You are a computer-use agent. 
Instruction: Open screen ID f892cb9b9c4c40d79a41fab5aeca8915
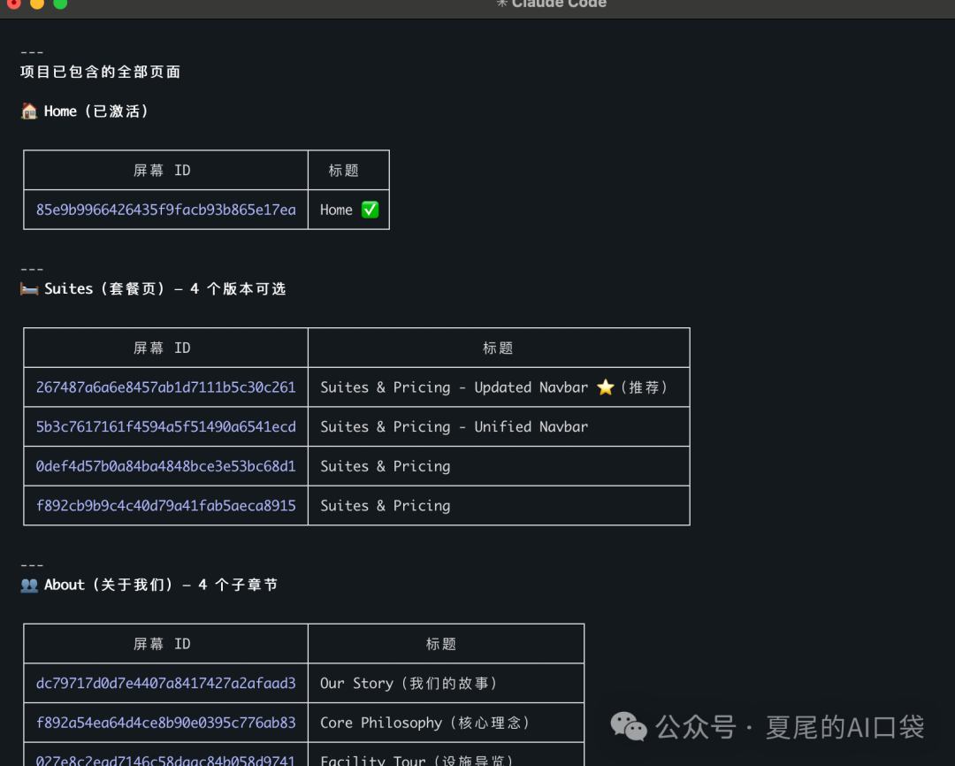point(165,505)
